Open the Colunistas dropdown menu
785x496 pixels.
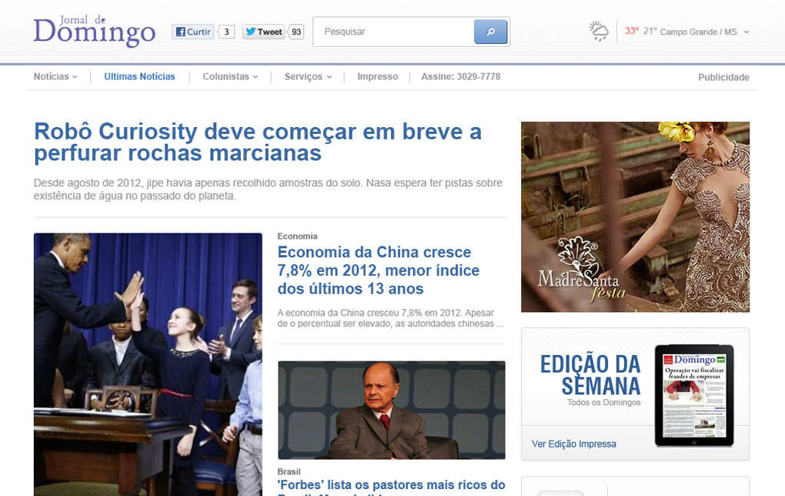[230, 77]
